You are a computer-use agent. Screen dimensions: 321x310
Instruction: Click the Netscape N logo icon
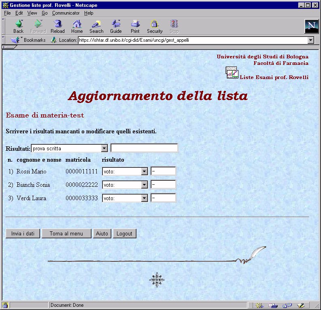(x=312, y=26)
